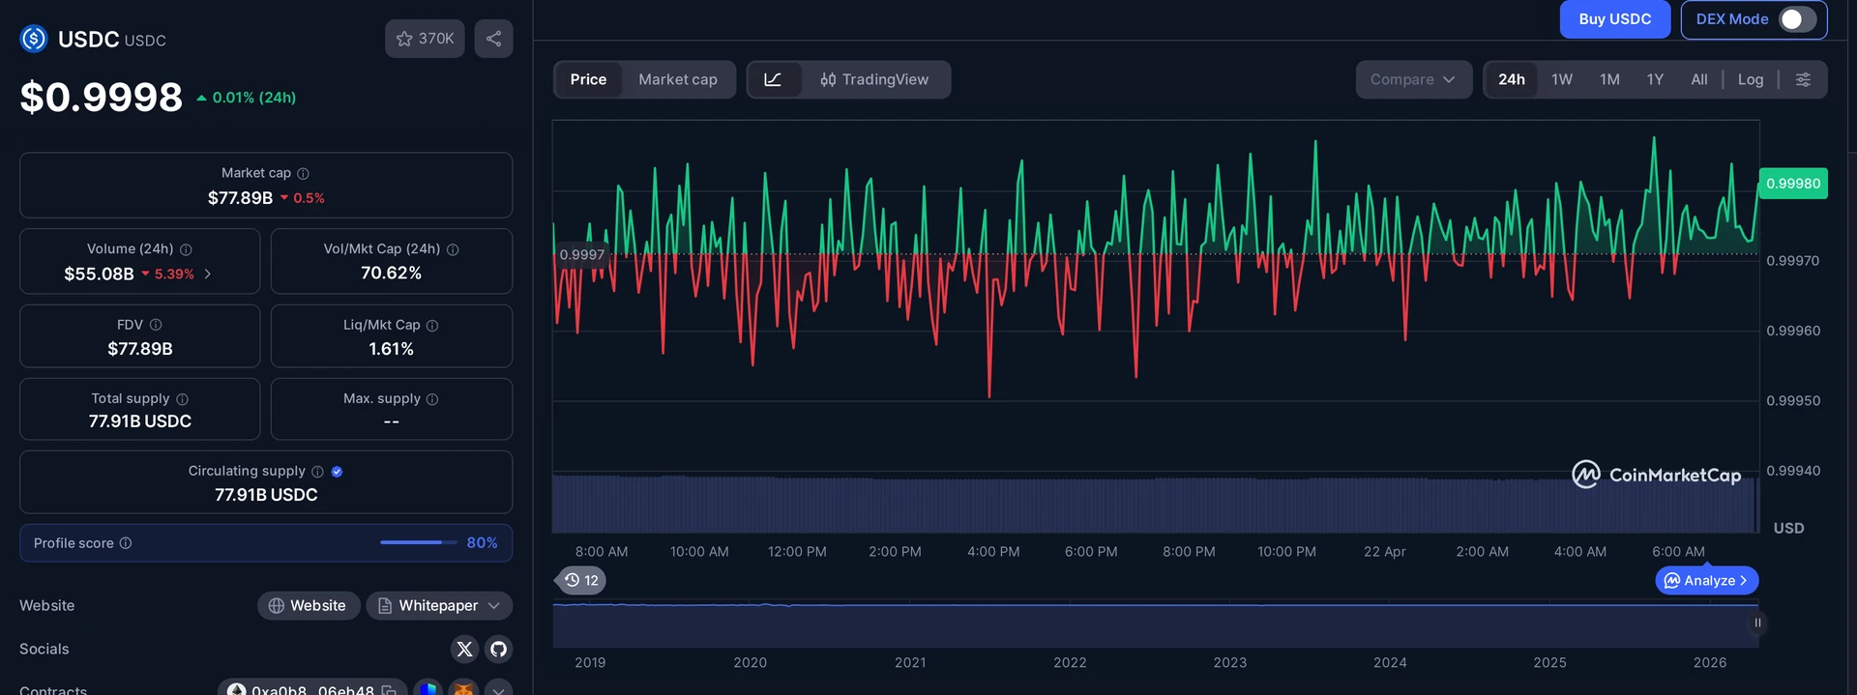The width and height of the screenshot is (1857, 695).
Task: Open the USDC coin logo
Action: pos(34,39)
